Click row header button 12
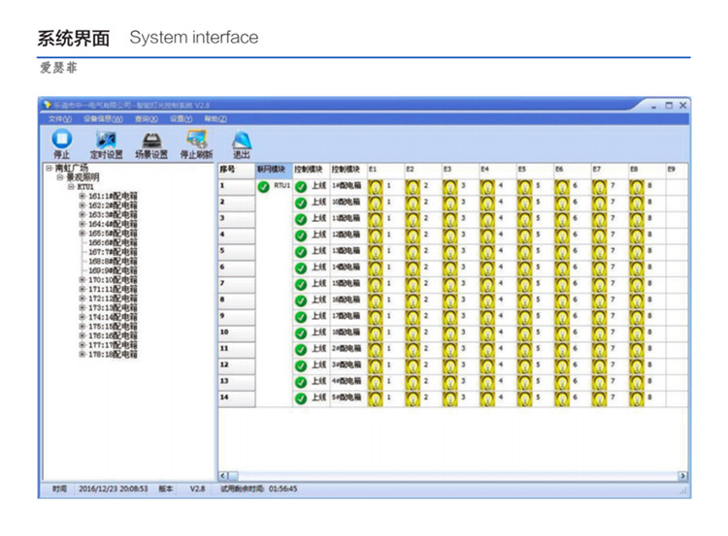The height and width of the screenshot is (536, 728). pos(237,365)
